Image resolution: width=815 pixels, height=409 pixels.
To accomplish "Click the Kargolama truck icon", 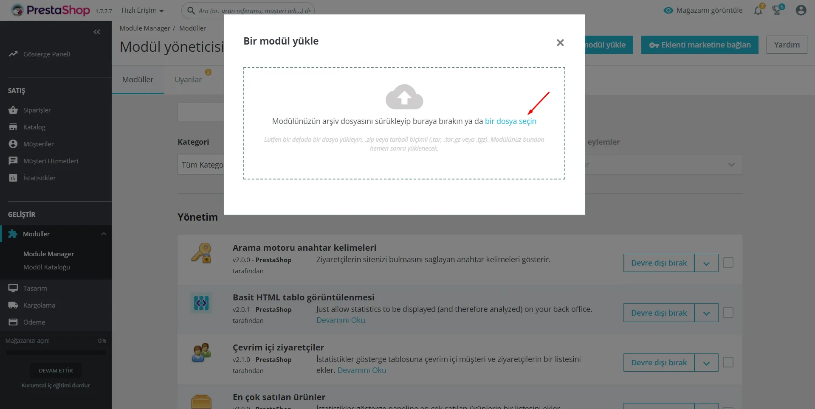I will [x=13, y=305].
